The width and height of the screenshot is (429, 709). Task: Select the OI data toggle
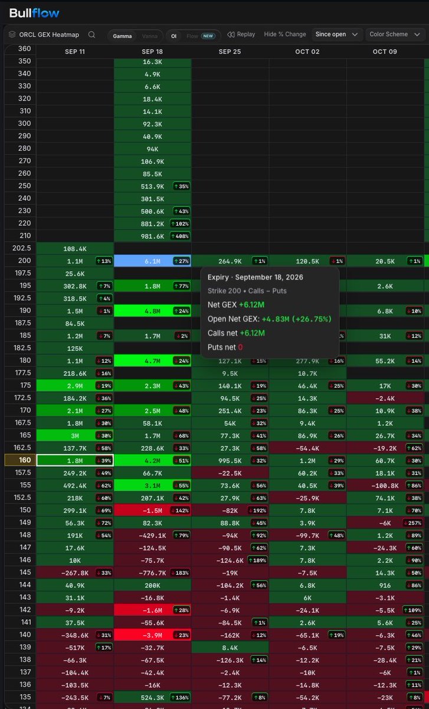[174, 36]
